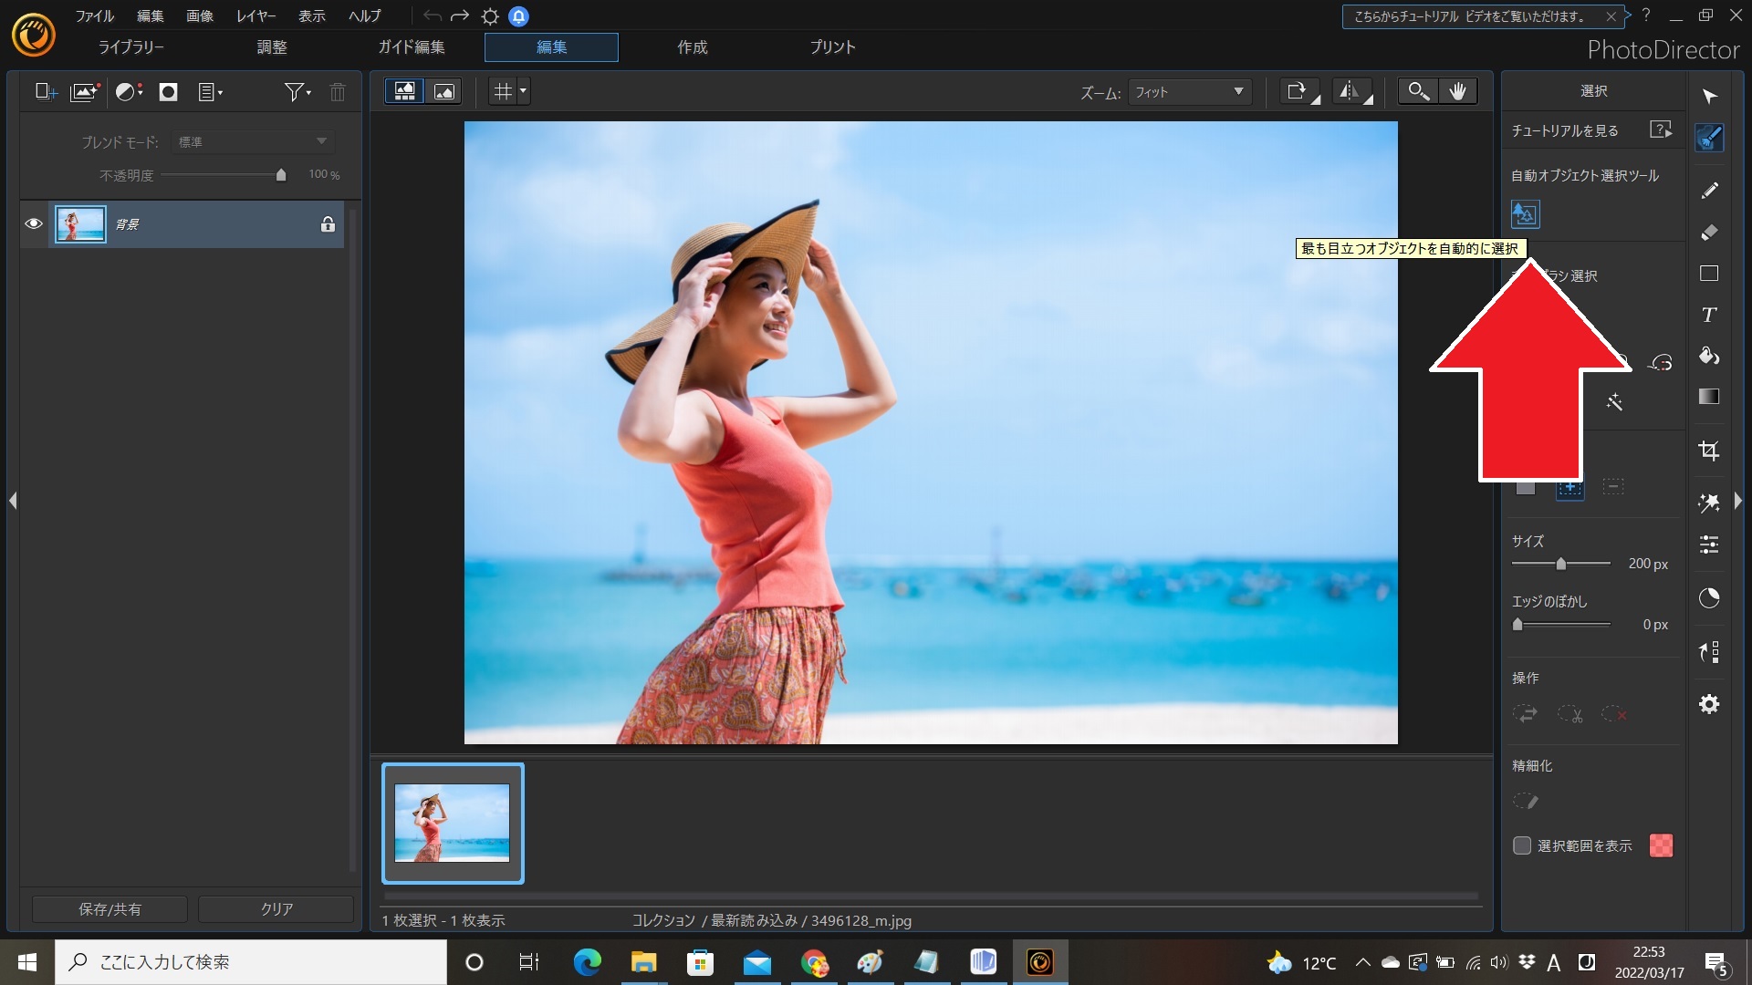Select the magic wand selection tool
This screenshot has width=1752, height=985.
point(1614,402)
